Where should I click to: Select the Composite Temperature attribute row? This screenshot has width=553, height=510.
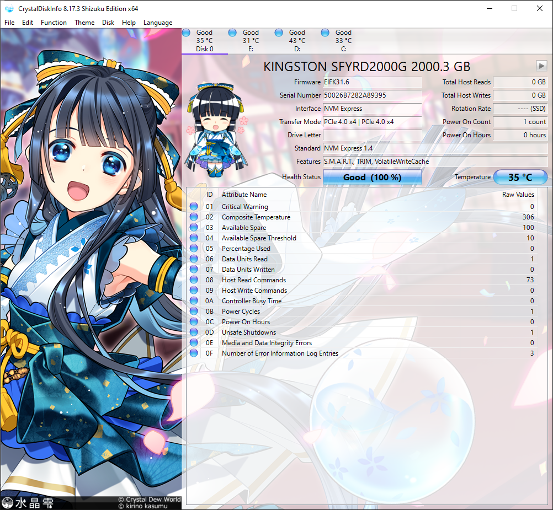[362, 217]
